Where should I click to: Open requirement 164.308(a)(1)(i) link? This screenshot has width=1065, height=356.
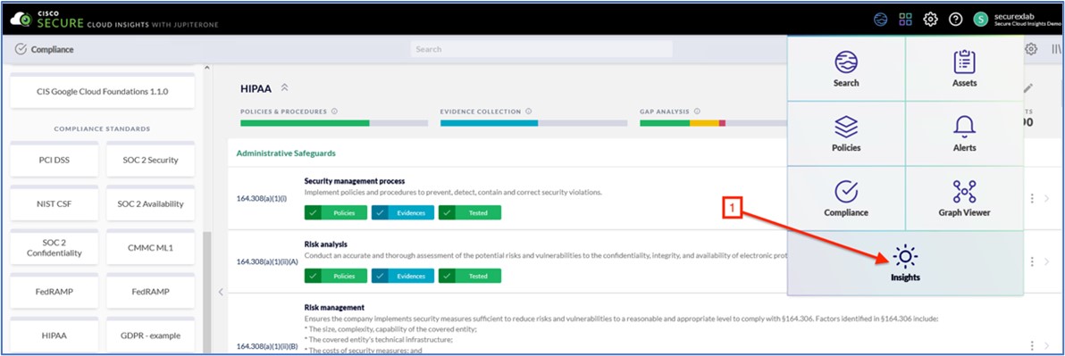pos(262,199)
